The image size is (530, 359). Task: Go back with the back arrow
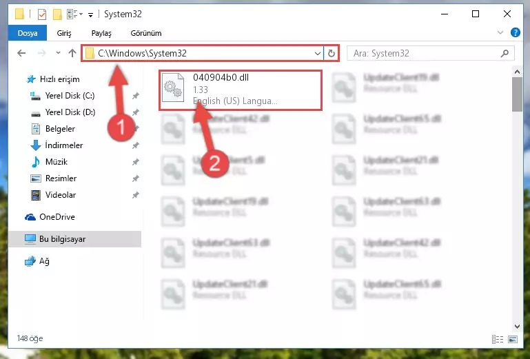(x=21, y=53)
